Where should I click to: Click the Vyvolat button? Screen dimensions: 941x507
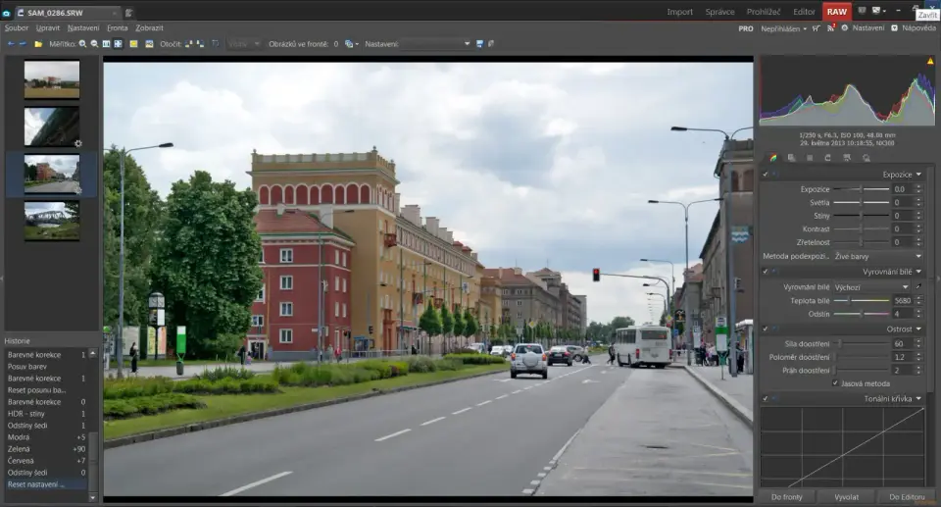(846, 497)
